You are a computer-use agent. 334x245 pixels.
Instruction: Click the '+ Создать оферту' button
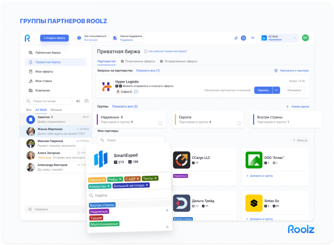pos(54,38)
